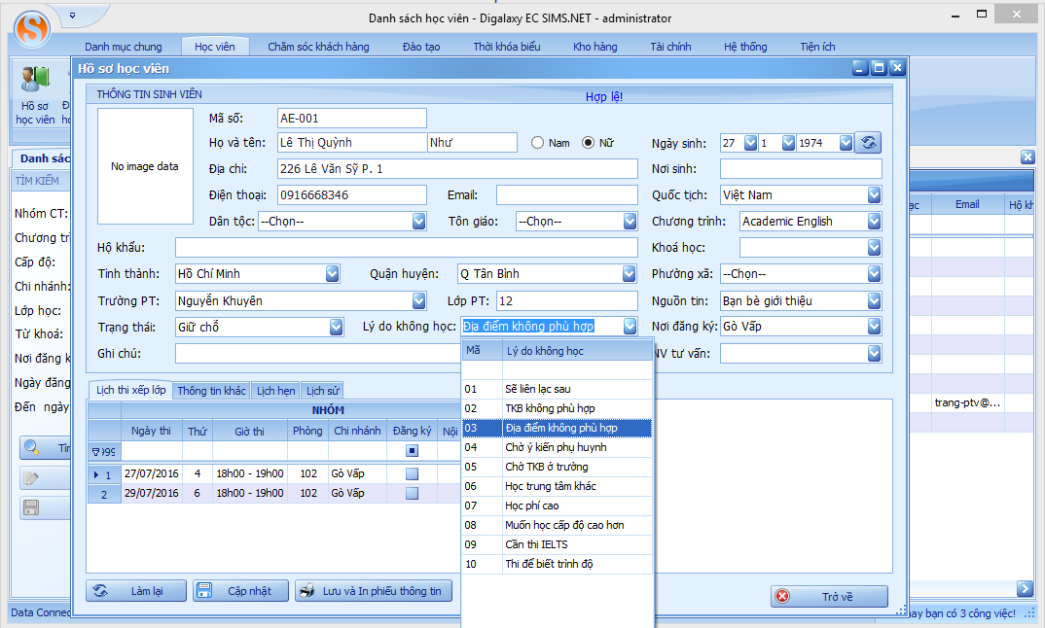Viewport: 1045px width, 628px height.
Task: Switch to Thông tin khác tab
Action: (x=211, y=391)
